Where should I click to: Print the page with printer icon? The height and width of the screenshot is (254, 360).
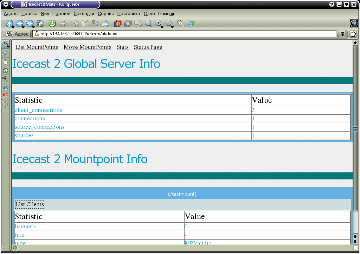[x=105, y=24]
